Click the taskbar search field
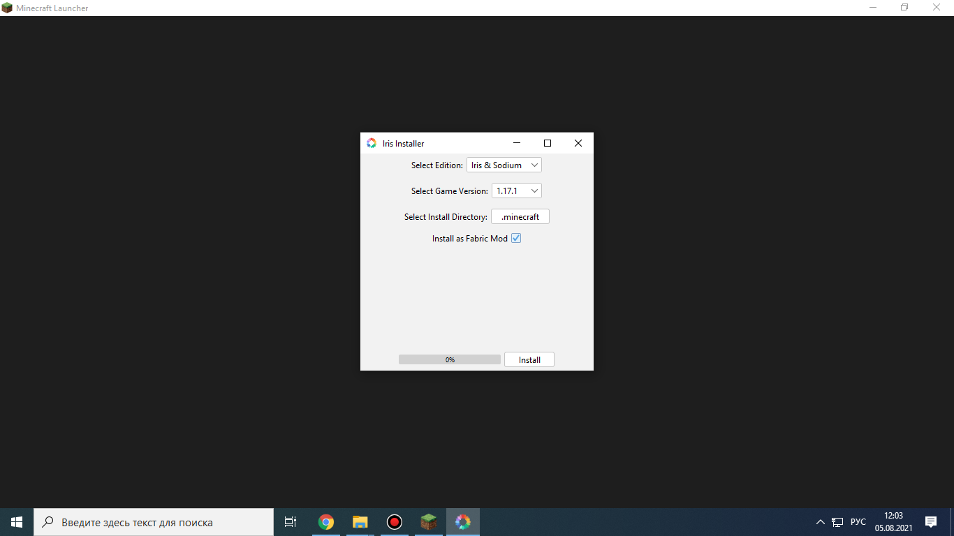The height and width of the screenshot is (536, 954). point(154,522)
